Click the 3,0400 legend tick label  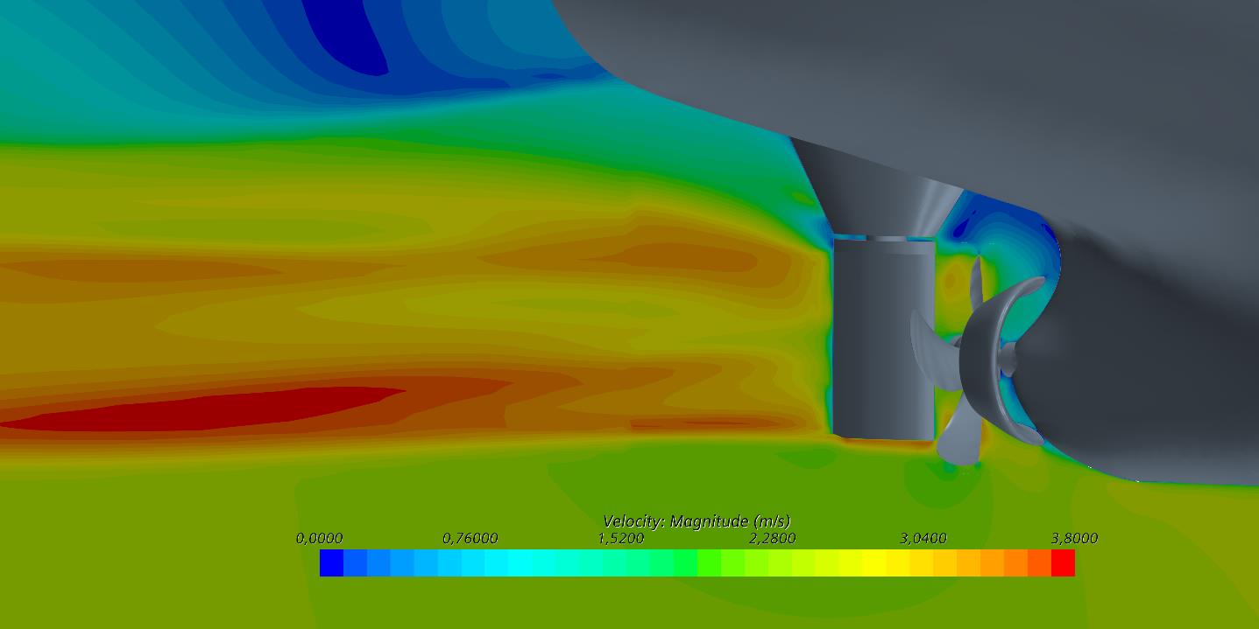(x=924, y=539)
